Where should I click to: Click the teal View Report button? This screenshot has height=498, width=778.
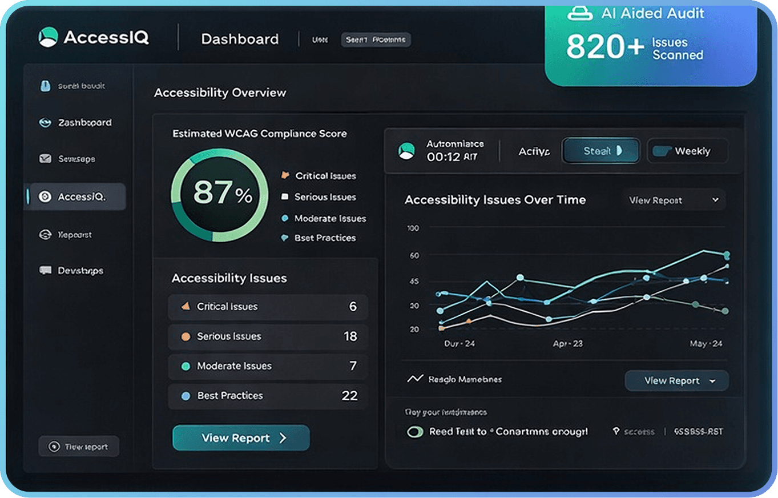240,438
